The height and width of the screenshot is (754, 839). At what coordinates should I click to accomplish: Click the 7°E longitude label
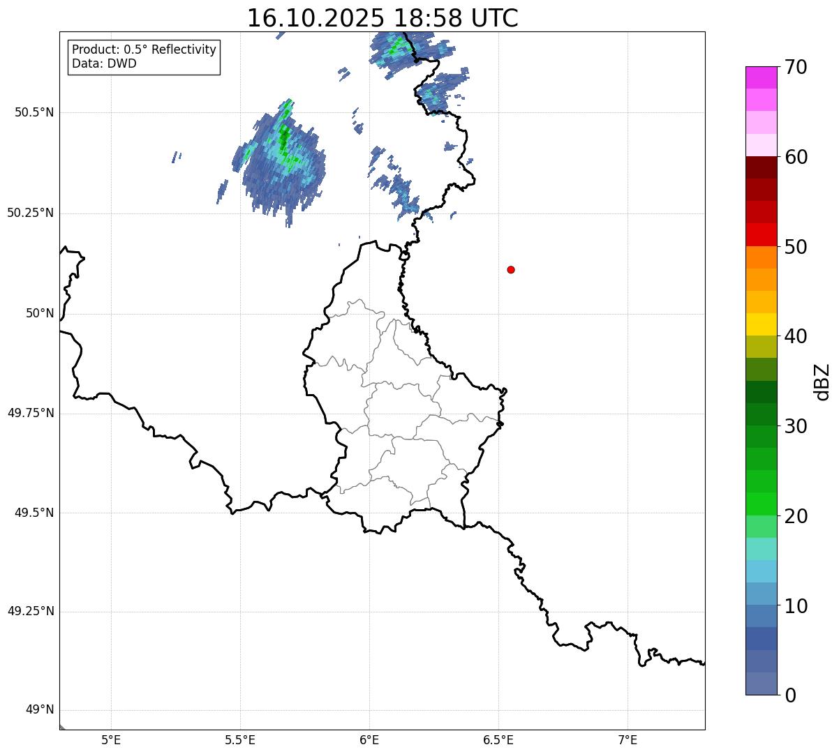pos(628,739)
